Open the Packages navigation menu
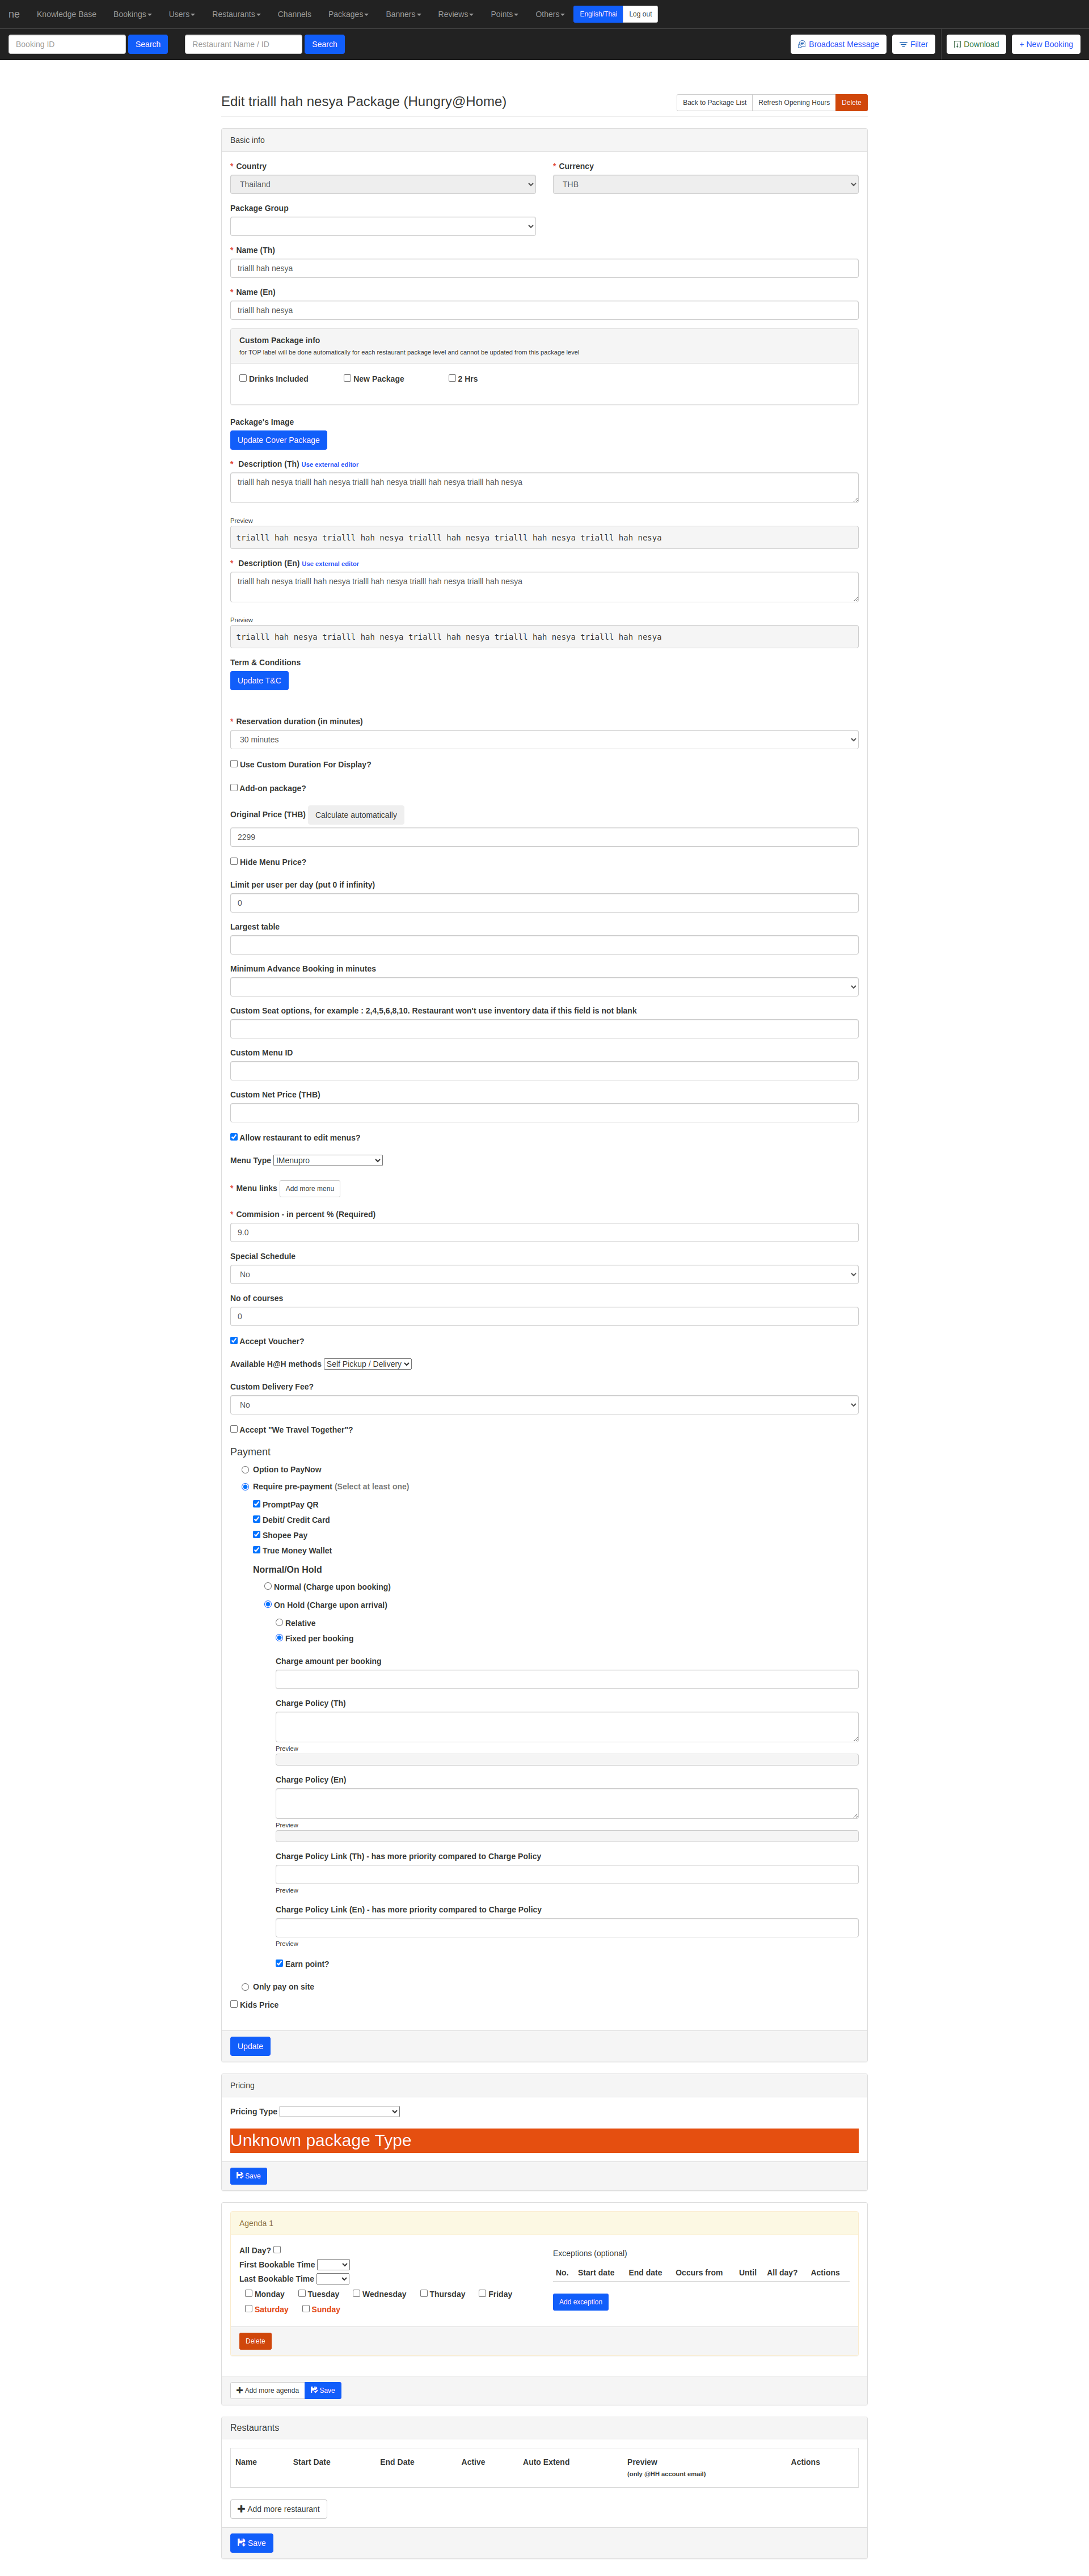 coord(348,14)
